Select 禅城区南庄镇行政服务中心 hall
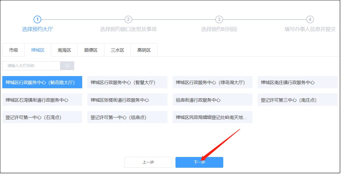This screenshot has width=341, height=174. pyautogui.click(x=297, y=82)
